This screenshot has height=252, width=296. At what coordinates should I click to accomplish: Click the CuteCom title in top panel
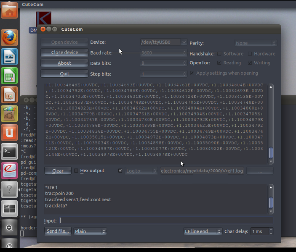click(x=33, y=5)
